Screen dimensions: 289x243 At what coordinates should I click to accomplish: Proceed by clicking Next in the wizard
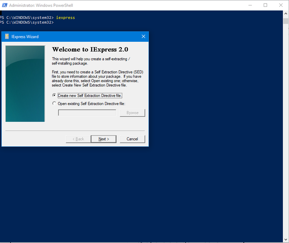coord(104,139)
